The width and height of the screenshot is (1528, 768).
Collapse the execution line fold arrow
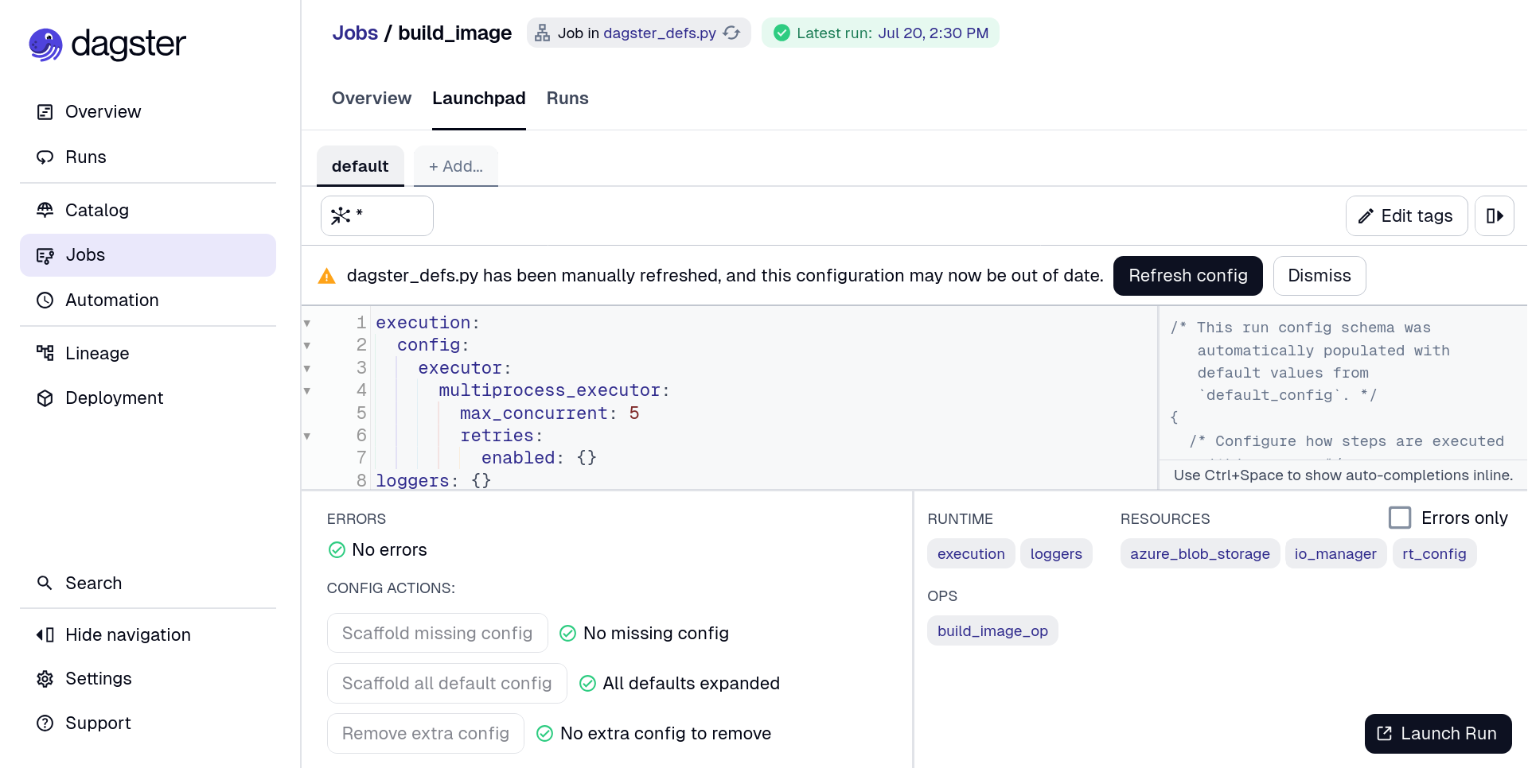pos(307,323)
